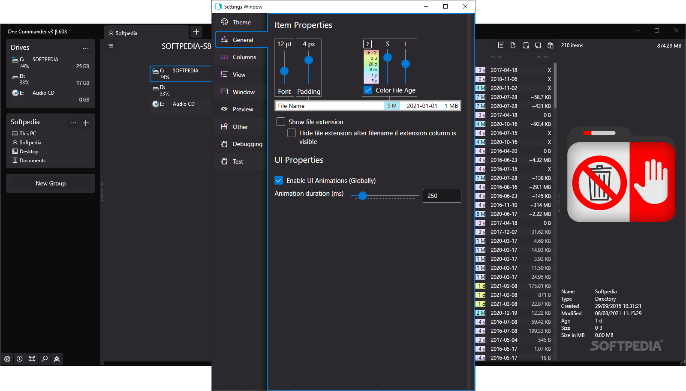Click the paste clipboard icon

[x=551, y=45]
